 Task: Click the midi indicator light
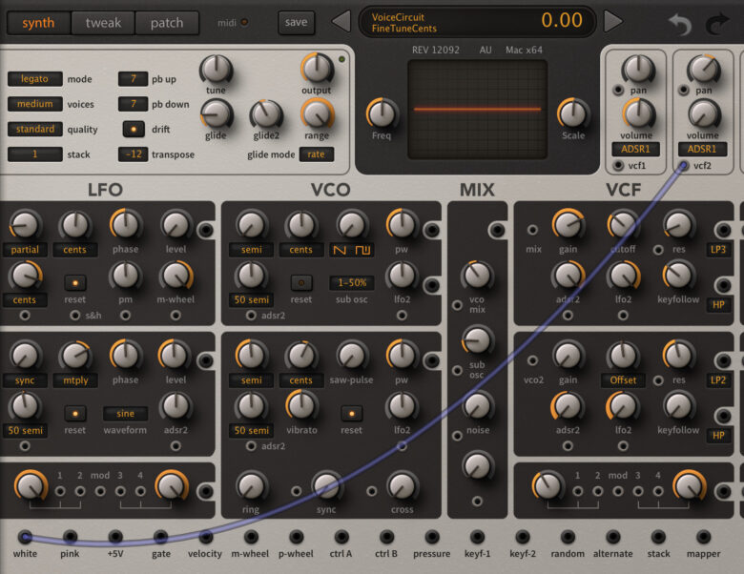(x=244, y=22)
